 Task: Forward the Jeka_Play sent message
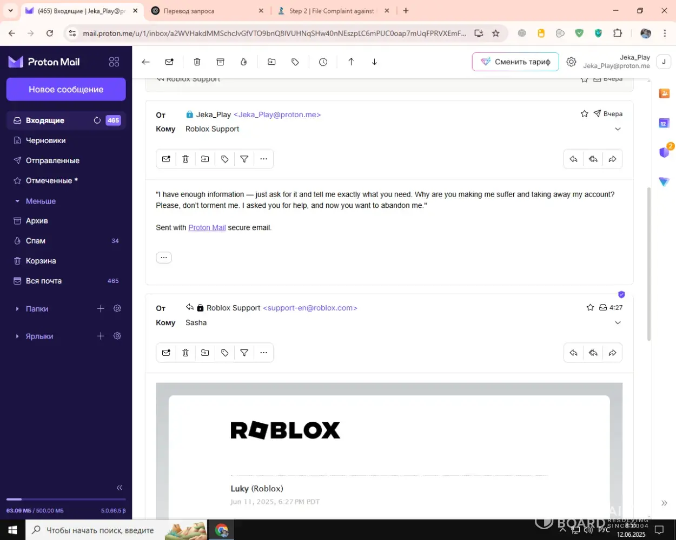click(x=612, y=159)
